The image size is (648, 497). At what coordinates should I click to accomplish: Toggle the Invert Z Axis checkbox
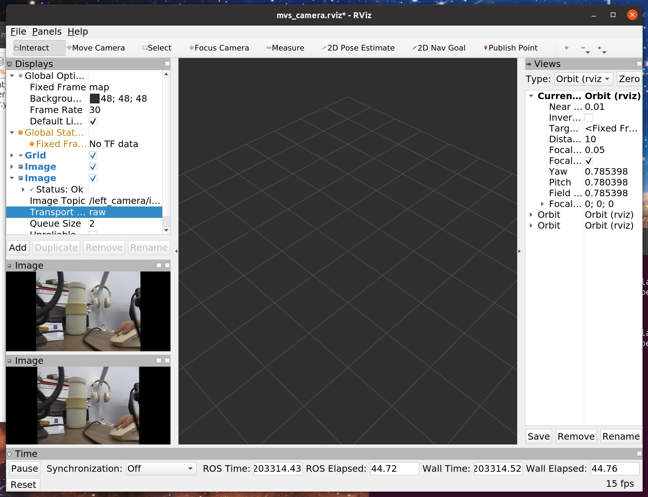point(588,118)
